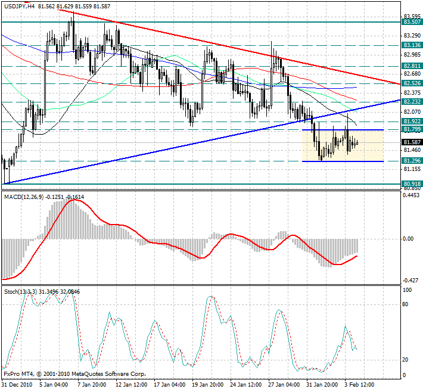Viewport: 423px width, 389px height.
Task: Click the MACD scale value -0.427
Action: (410, 281)
